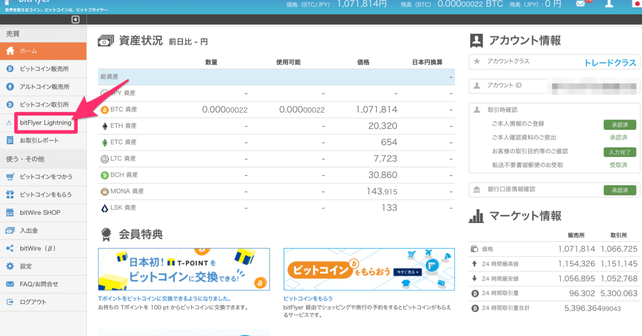Click 24 時間取引量 value 5,300.063
The image size is (642, 336).
tap(619, 294)
